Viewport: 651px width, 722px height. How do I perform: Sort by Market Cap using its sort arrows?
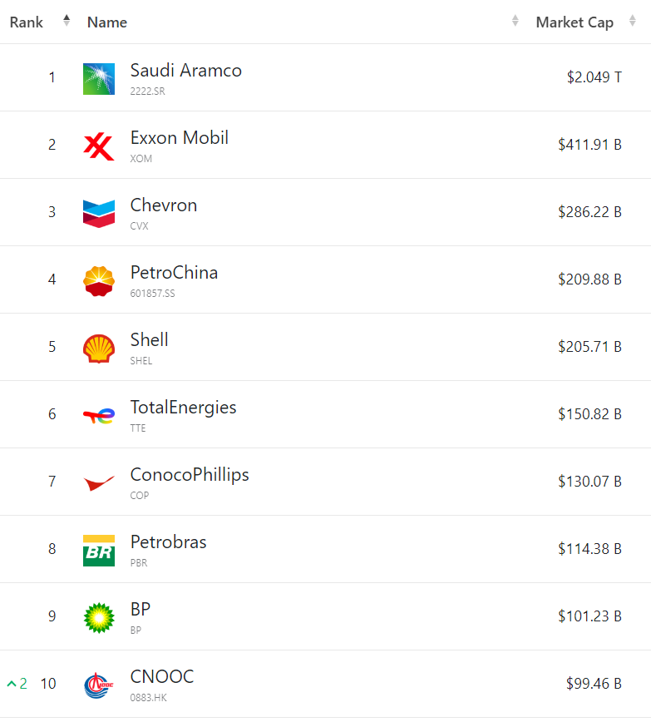[x=634, y=22]
